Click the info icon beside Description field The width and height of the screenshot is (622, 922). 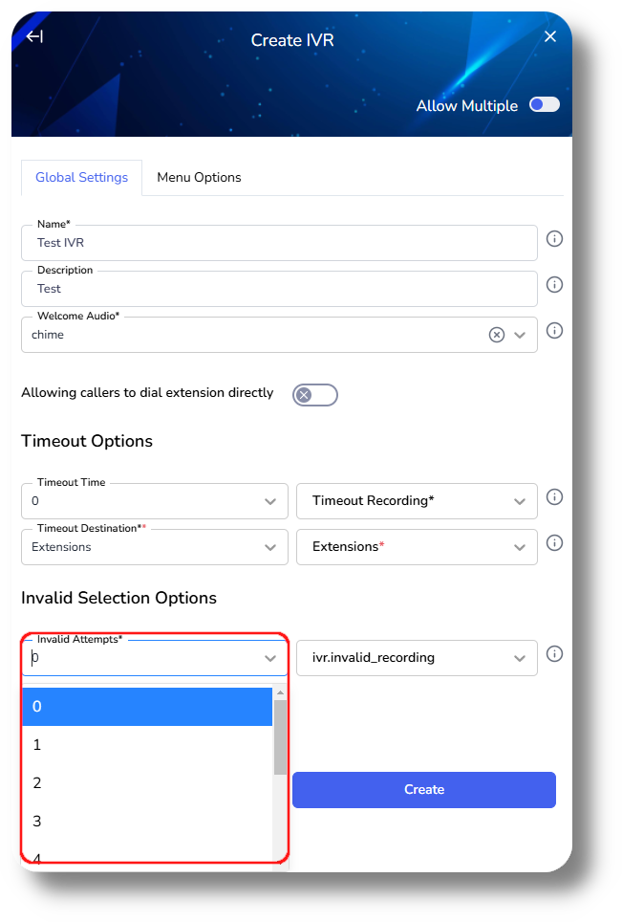click(554, 285)
